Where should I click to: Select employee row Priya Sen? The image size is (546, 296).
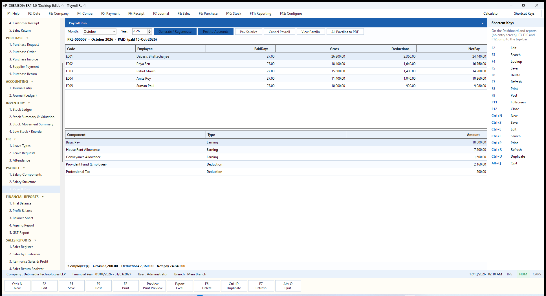click(276, 64)
